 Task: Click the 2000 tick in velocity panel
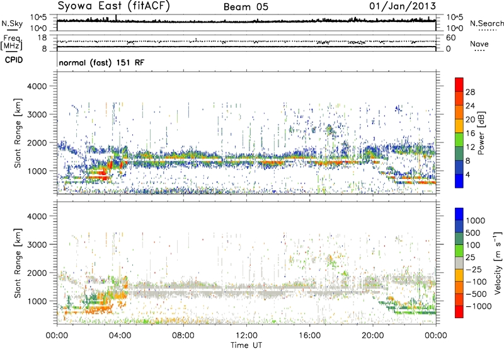pyautogui.click(x=37, y=273)
